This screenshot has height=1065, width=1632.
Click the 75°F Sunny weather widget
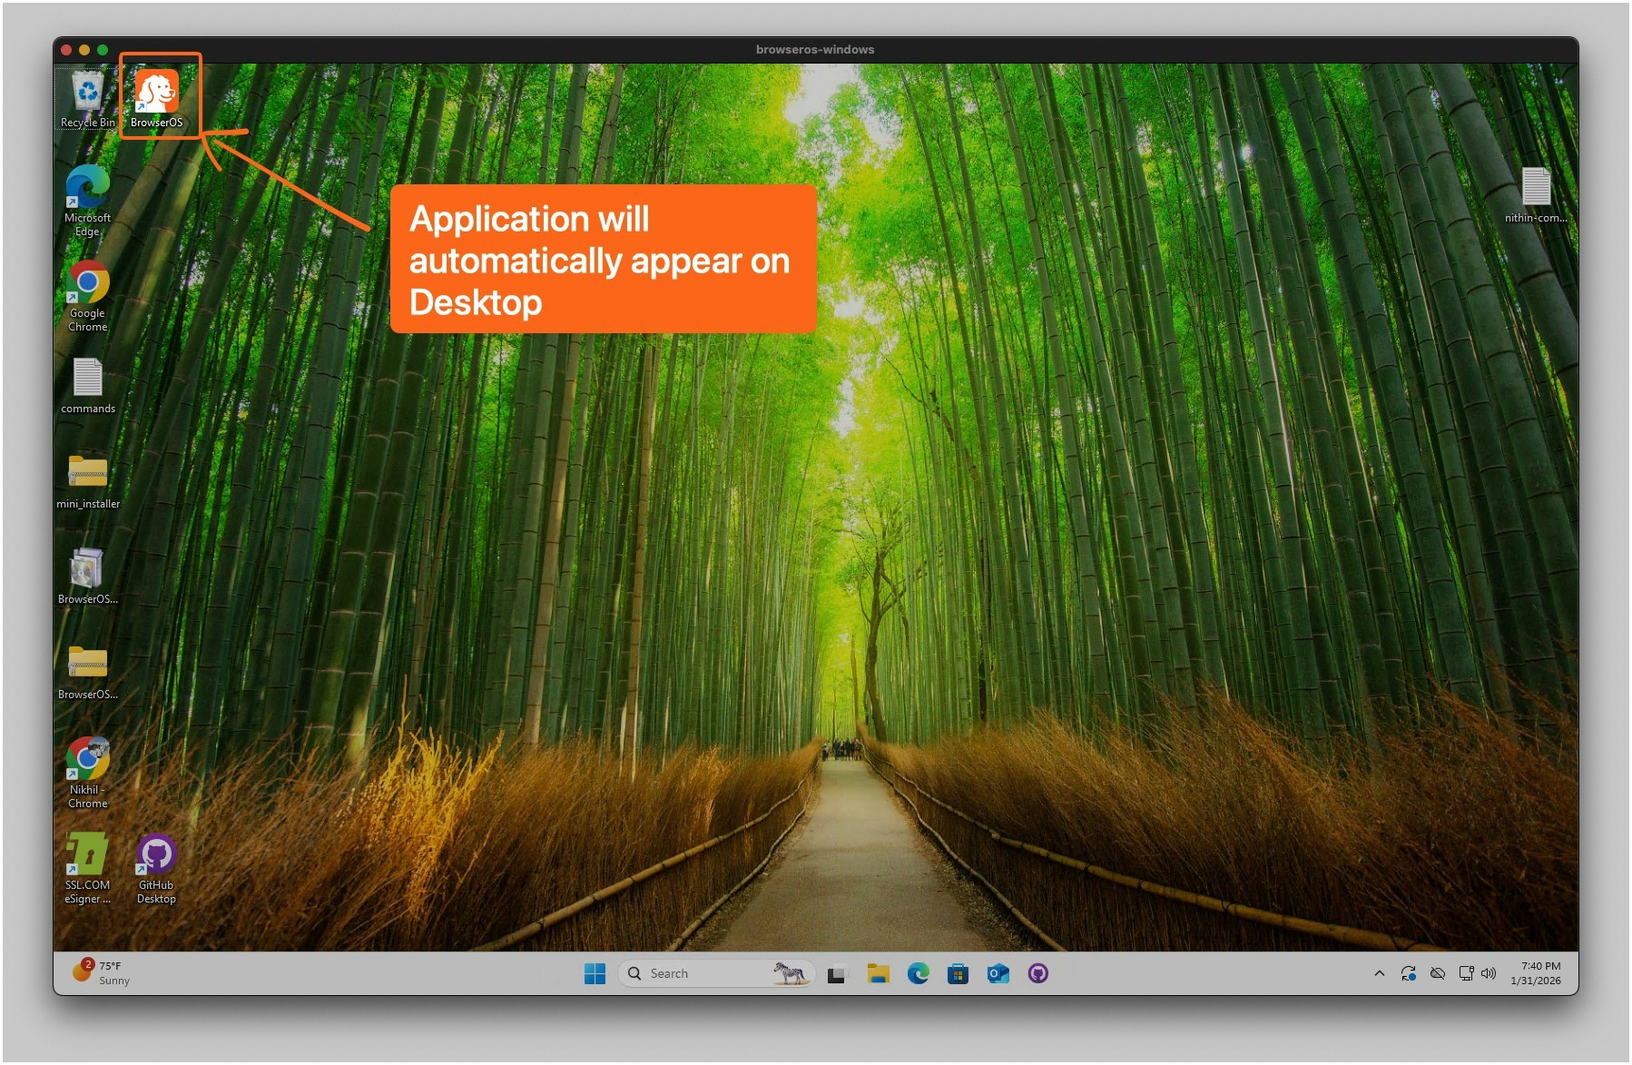tap(100, 972)
